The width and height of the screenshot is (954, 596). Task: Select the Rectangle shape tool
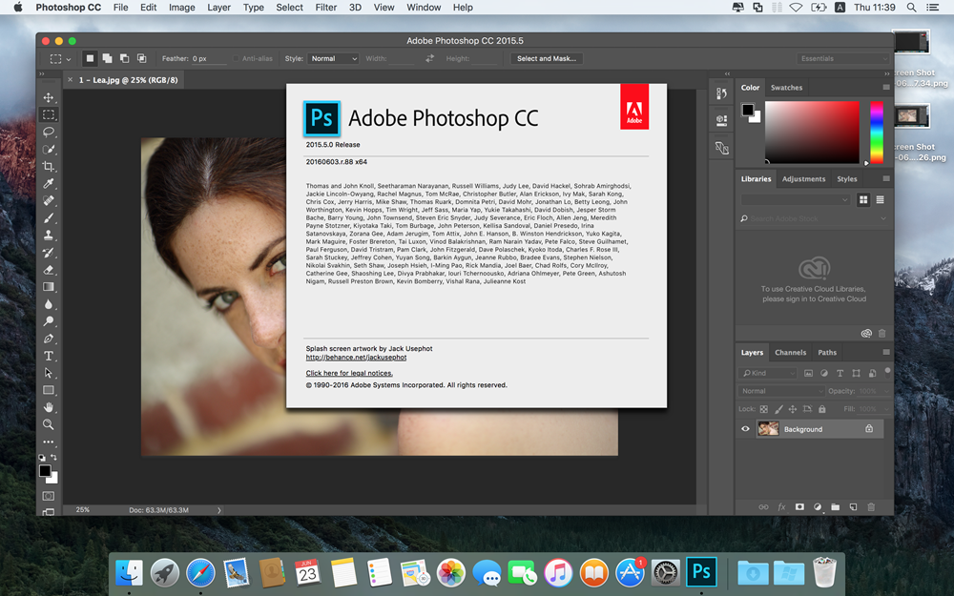[48, 390]
